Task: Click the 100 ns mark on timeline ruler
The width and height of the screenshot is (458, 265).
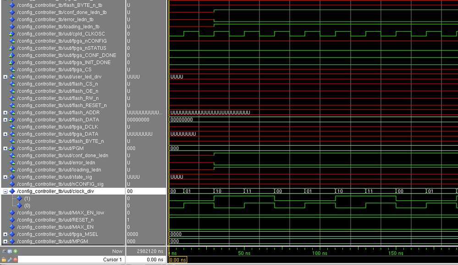Action: [x=320, y=253]
